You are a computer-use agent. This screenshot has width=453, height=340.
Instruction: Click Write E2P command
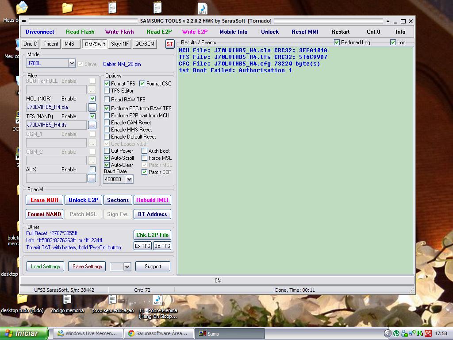195,32
